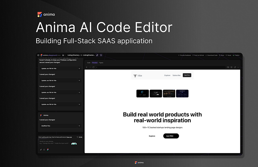
Task: Click the Explore button below the hero heading
Action: [x=152, y=136]
